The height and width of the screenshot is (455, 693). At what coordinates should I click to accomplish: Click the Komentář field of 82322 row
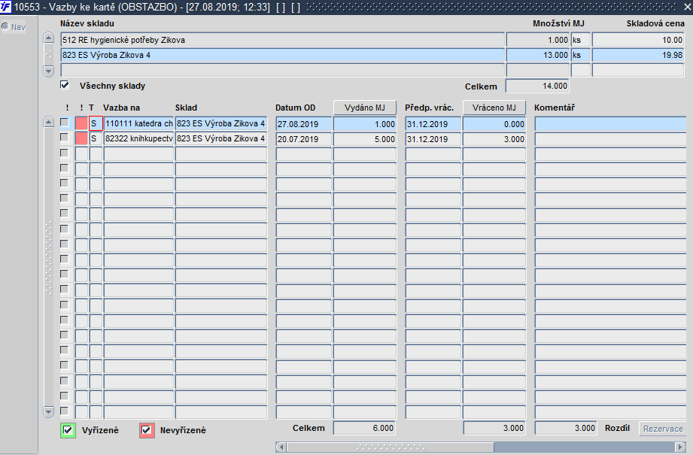tap(611, 139)
